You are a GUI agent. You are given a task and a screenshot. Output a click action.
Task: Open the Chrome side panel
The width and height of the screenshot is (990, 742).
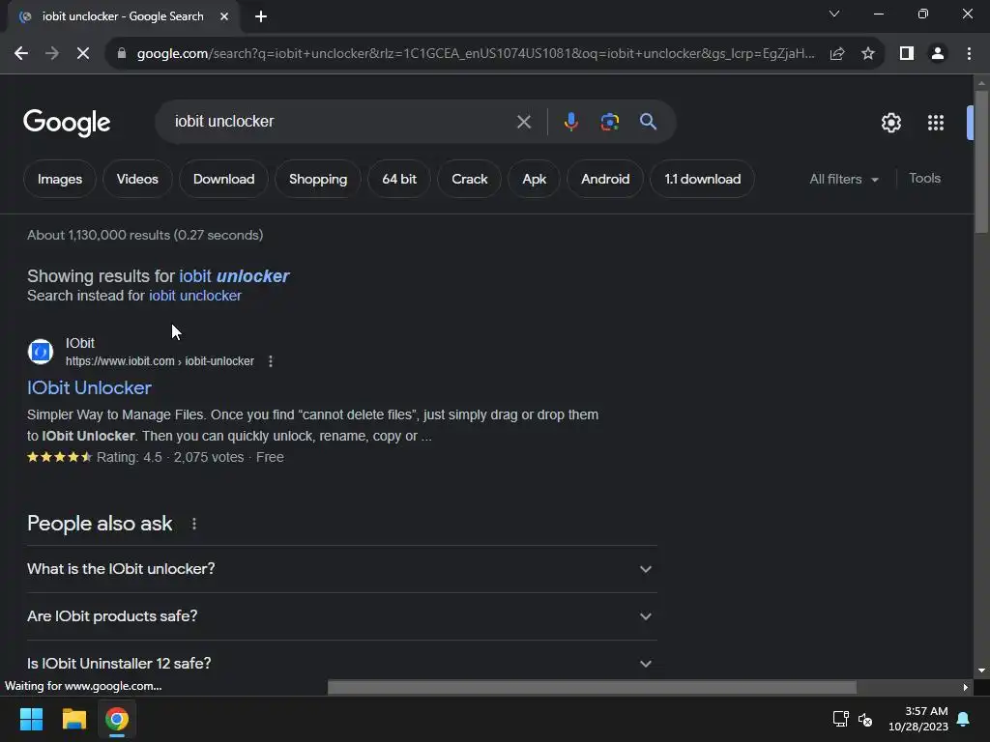point(907,54)
